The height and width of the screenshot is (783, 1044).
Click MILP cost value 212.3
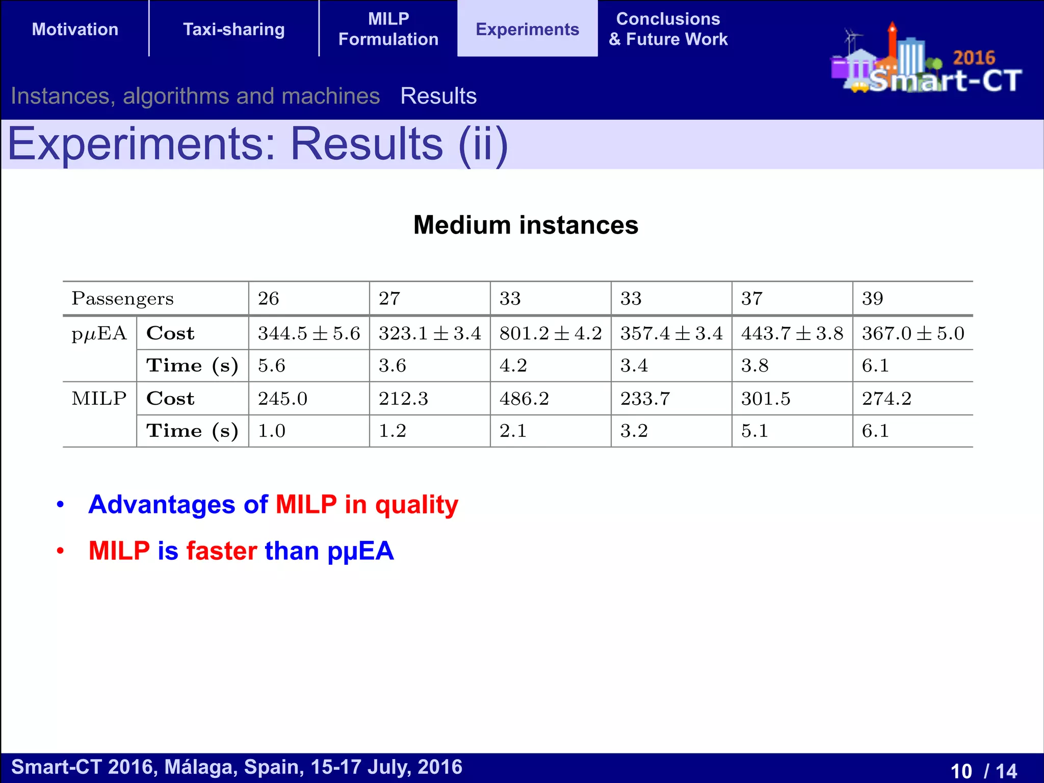(x=404, y=399)
